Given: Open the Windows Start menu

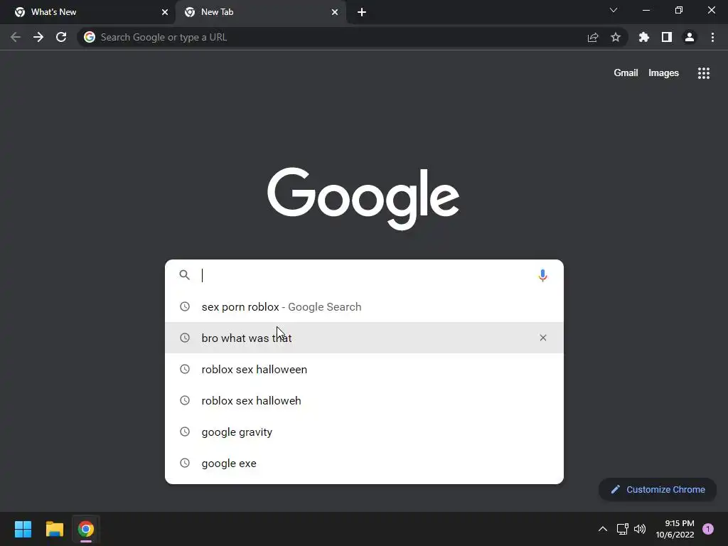Looking at the screenshot, I should pos(23,529).
